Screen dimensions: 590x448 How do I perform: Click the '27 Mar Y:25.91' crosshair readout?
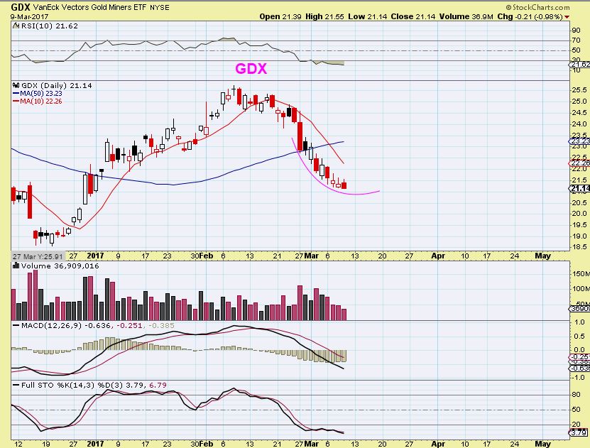[x=38, y=256]
